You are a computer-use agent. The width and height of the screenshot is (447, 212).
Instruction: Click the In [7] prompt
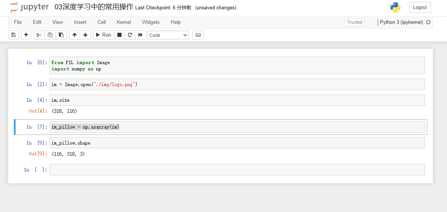(x=37, y=127)
